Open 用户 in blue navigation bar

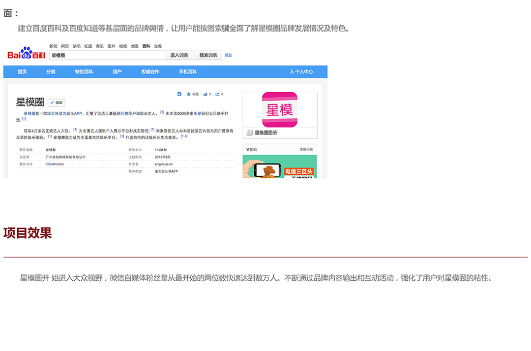(x=117, y=72)
